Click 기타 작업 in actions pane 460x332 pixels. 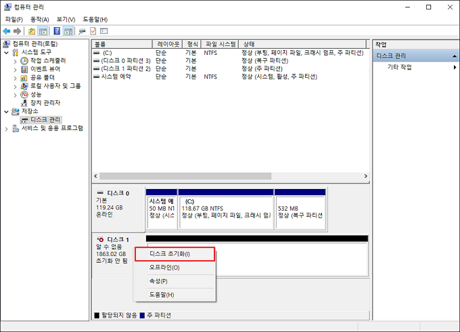point(400,67)
